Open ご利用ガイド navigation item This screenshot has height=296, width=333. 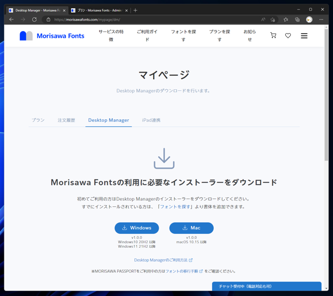(147, 35)
